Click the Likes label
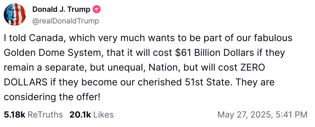Screen dimensions: 315x127 point(103,114)
